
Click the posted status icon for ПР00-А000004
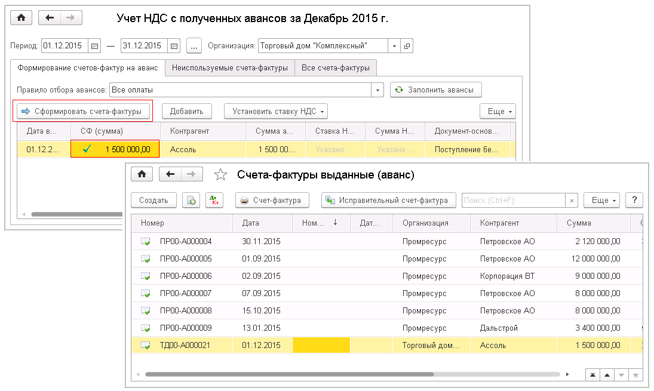pos(146,242)
